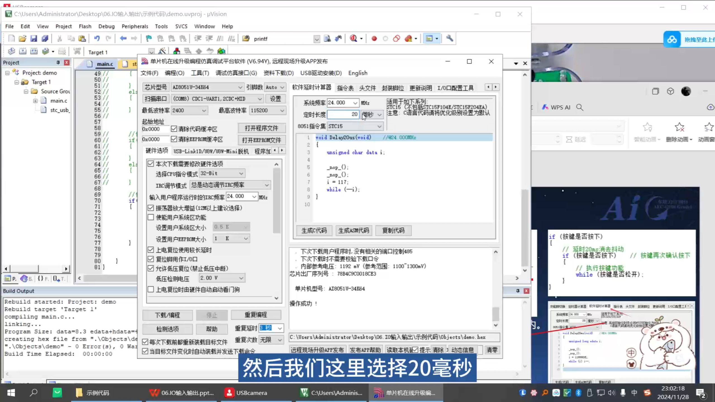Click the 下载/编程 button

[167, 315]
